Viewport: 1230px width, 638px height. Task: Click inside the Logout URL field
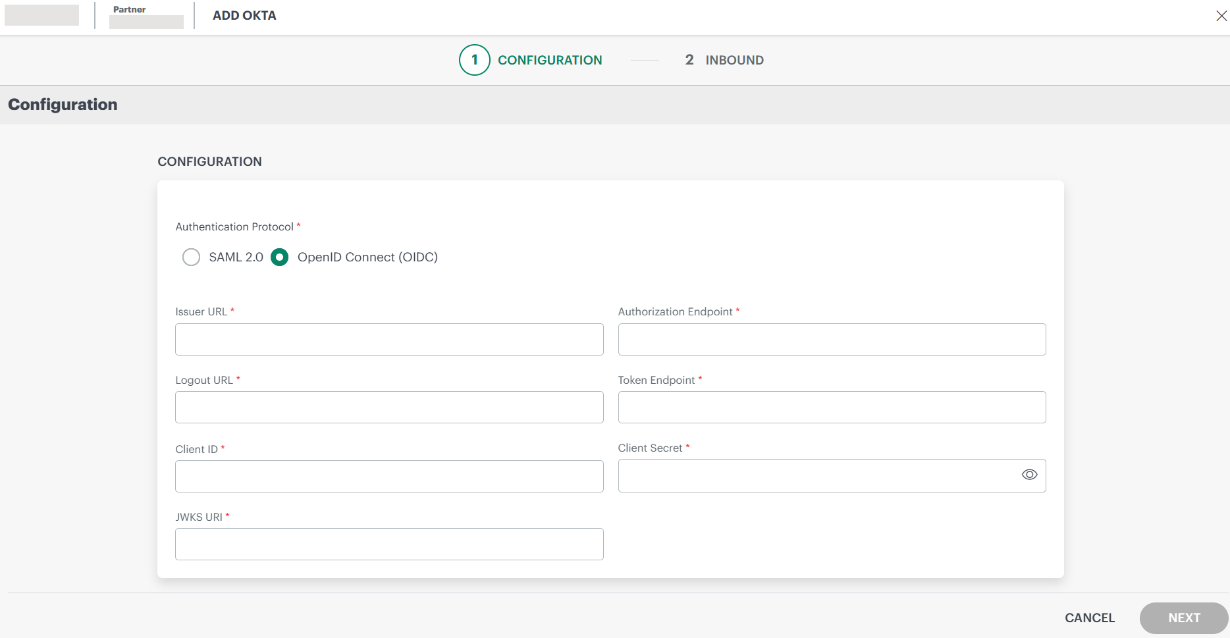(x=388, y=407)
